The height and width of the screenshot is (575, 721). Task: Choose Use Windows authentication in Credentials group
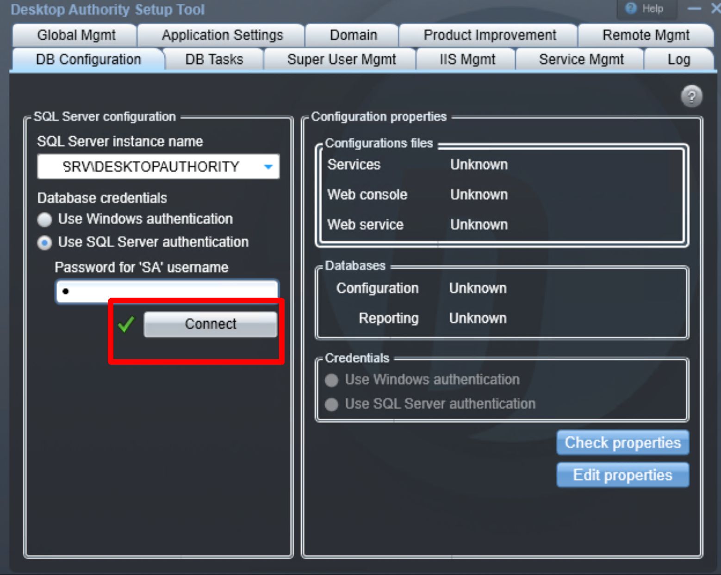[x=331, y=380]
